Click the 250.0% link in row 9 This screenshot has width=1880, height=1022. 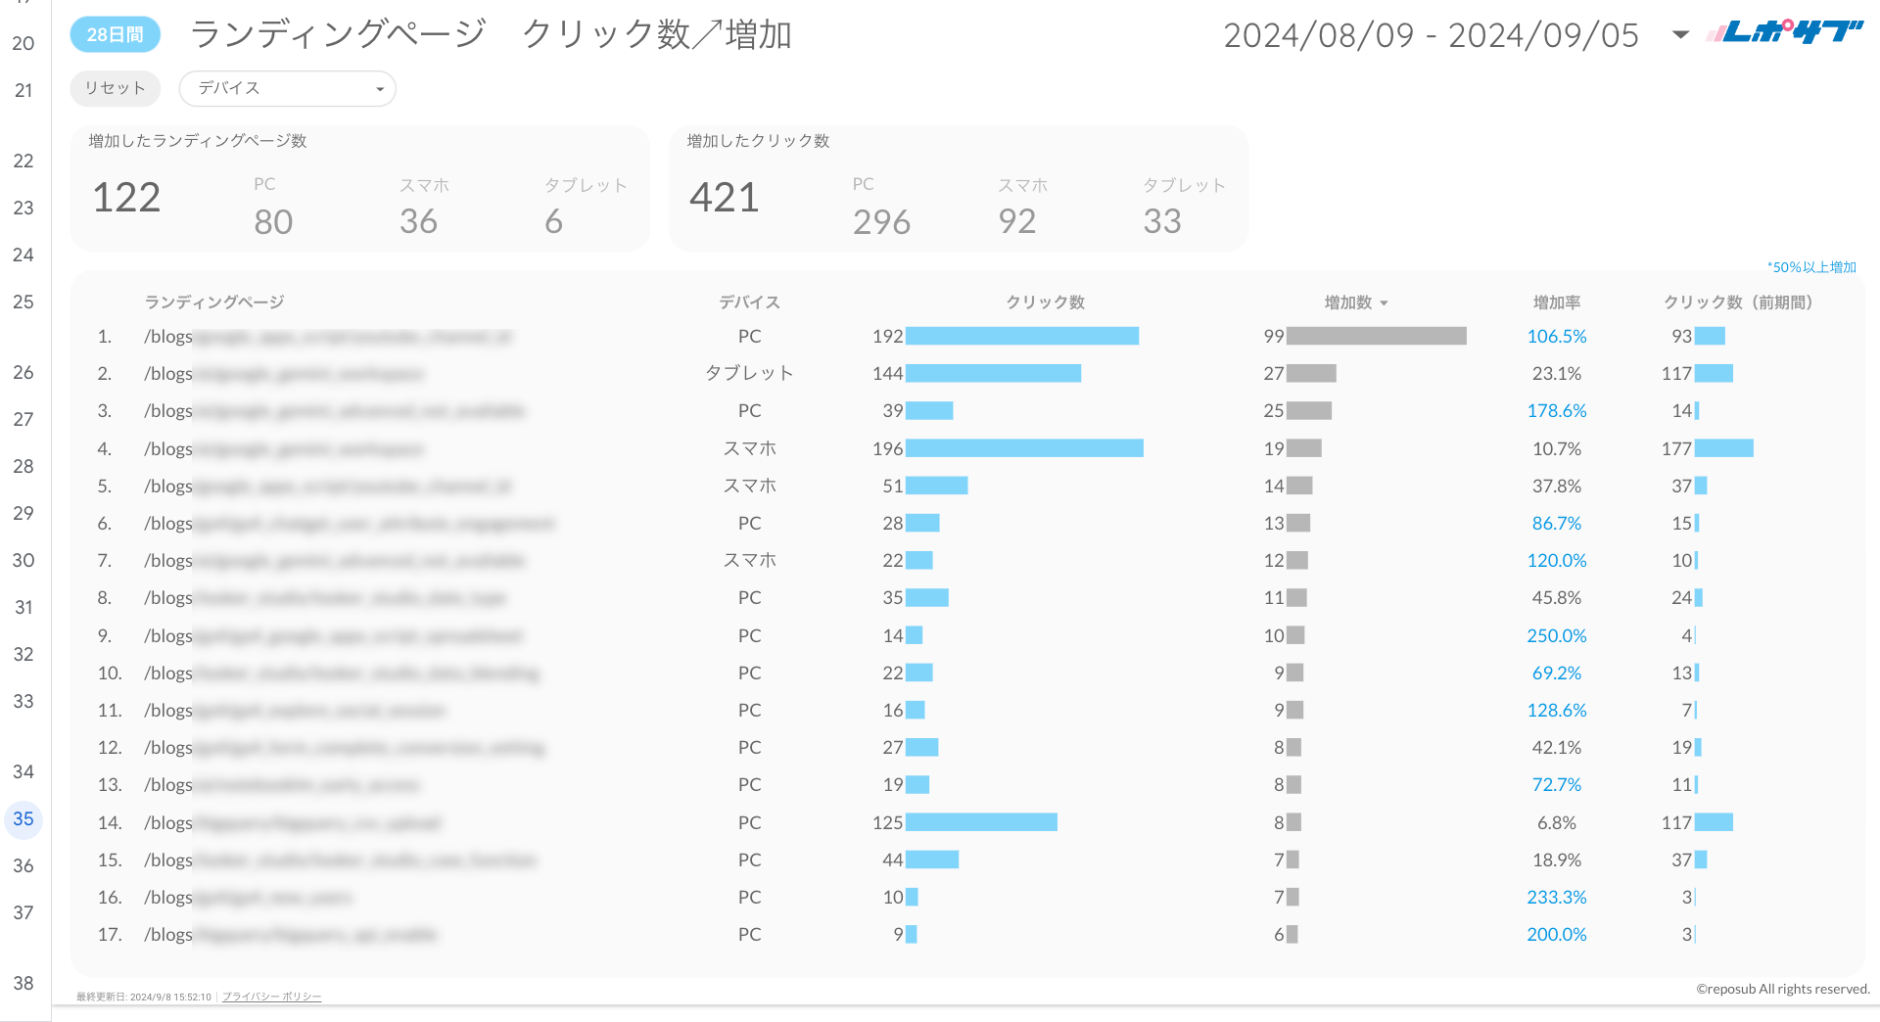coord(1556,635)
